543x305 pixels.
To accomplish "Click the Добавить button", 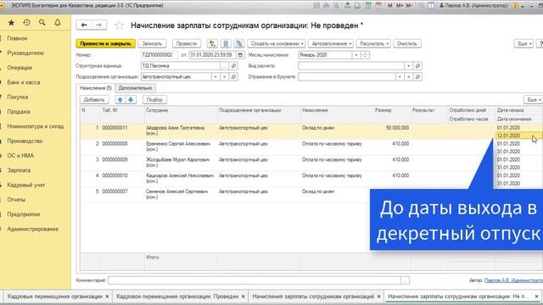I will click(x=94, y=100).
